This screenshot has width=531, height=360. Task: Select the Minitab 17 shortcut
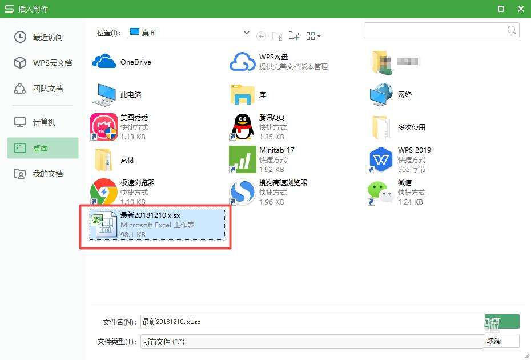(262, 159)
